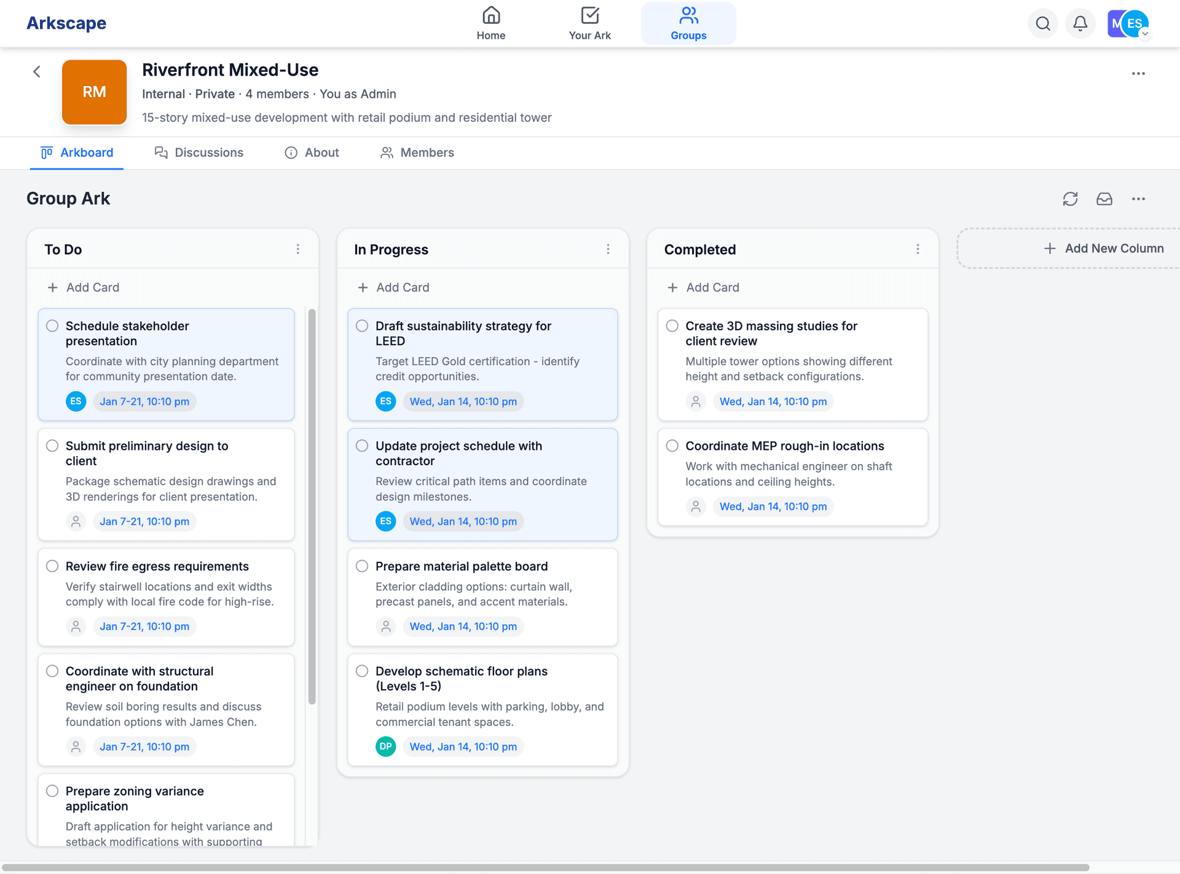Image resolution: width=1180 pixels, height=874 pixels.
Task: Mark 'Schedule stakeholder presentation' as complete
Action: pos(52,326)
